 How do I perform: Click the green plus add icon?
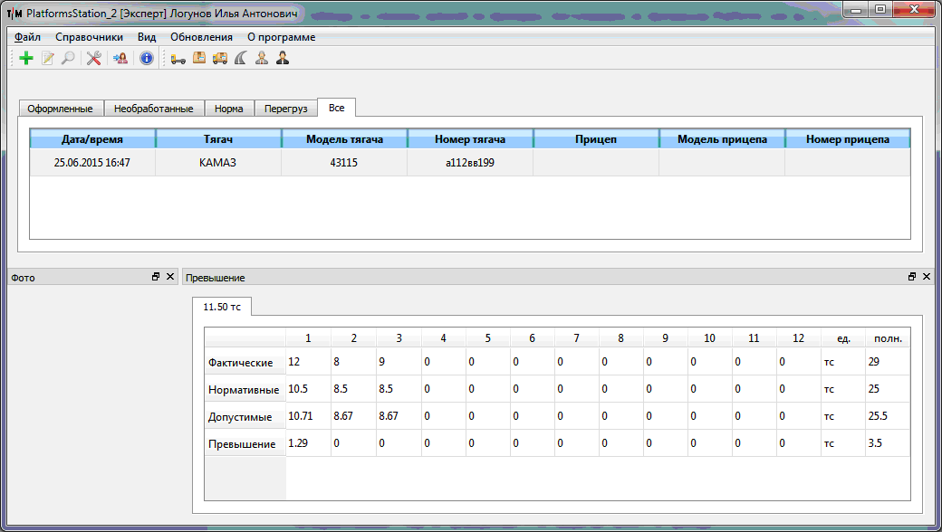click(x=25, y=59)
